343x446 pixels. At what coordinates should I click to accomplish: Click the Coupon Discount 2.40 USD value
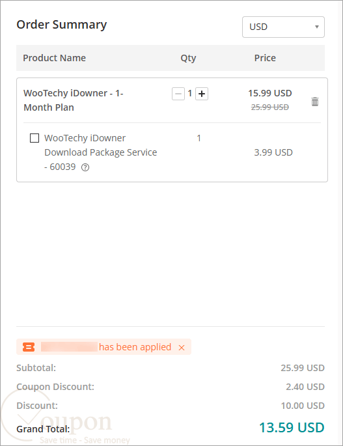coord(305,387)
